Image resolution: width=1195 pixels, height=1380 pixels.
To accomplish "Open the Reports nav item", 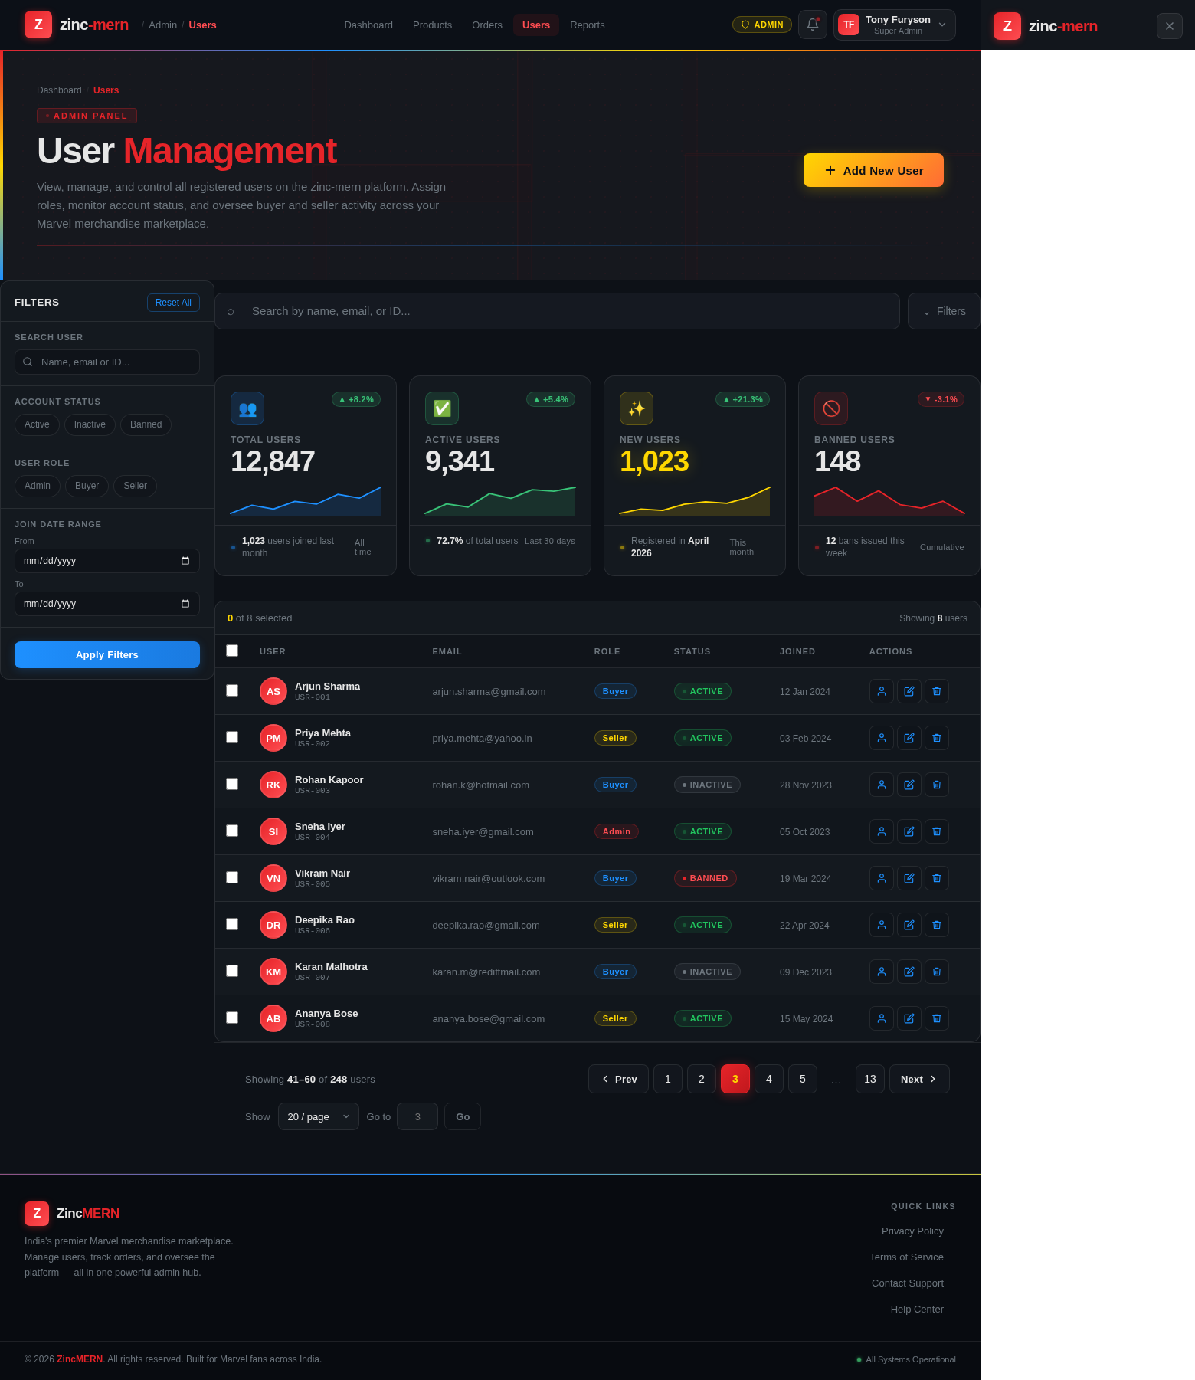I will [x=588, y=25].
